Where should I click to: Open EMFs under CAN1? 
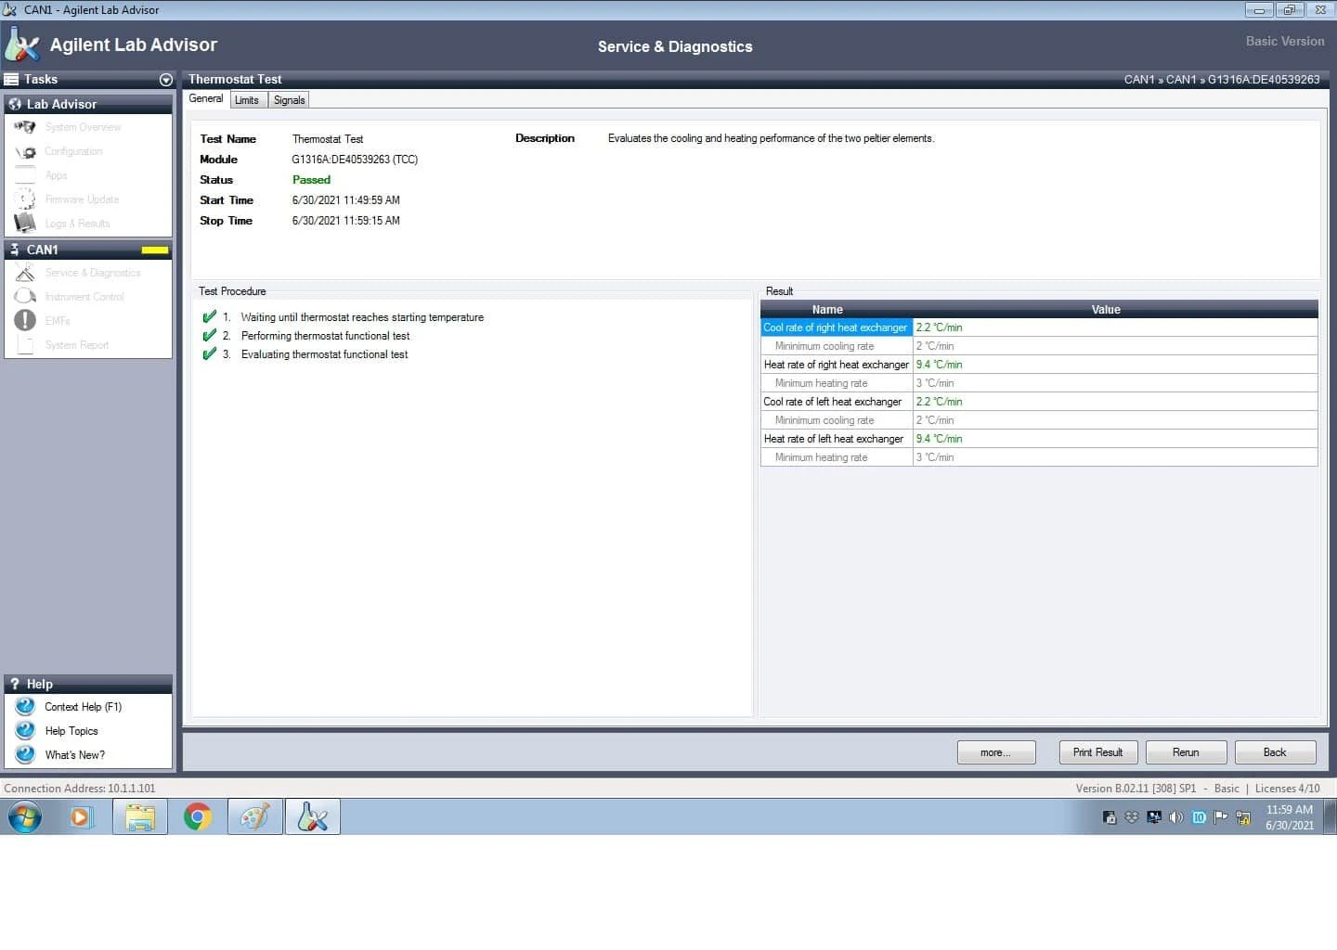tap(58, 321)
